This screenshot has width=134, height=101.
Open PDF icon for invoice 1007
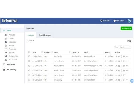click(x=122, y=66)
